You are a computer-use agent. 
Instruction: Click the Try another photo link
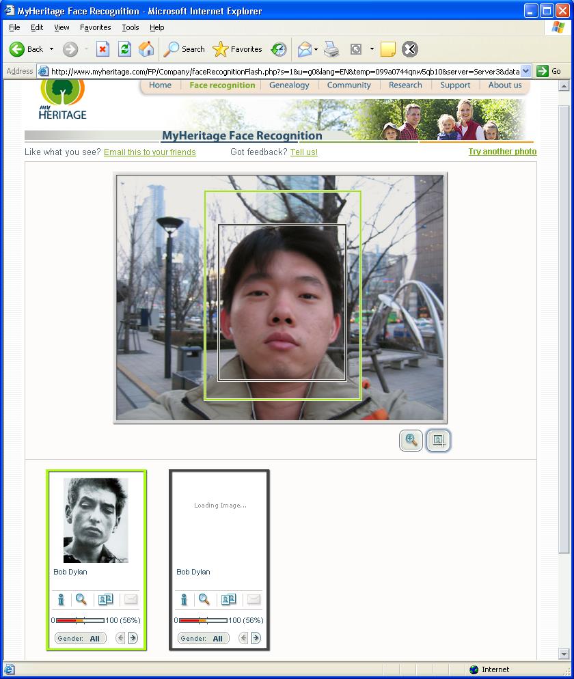tap(502, 152)
